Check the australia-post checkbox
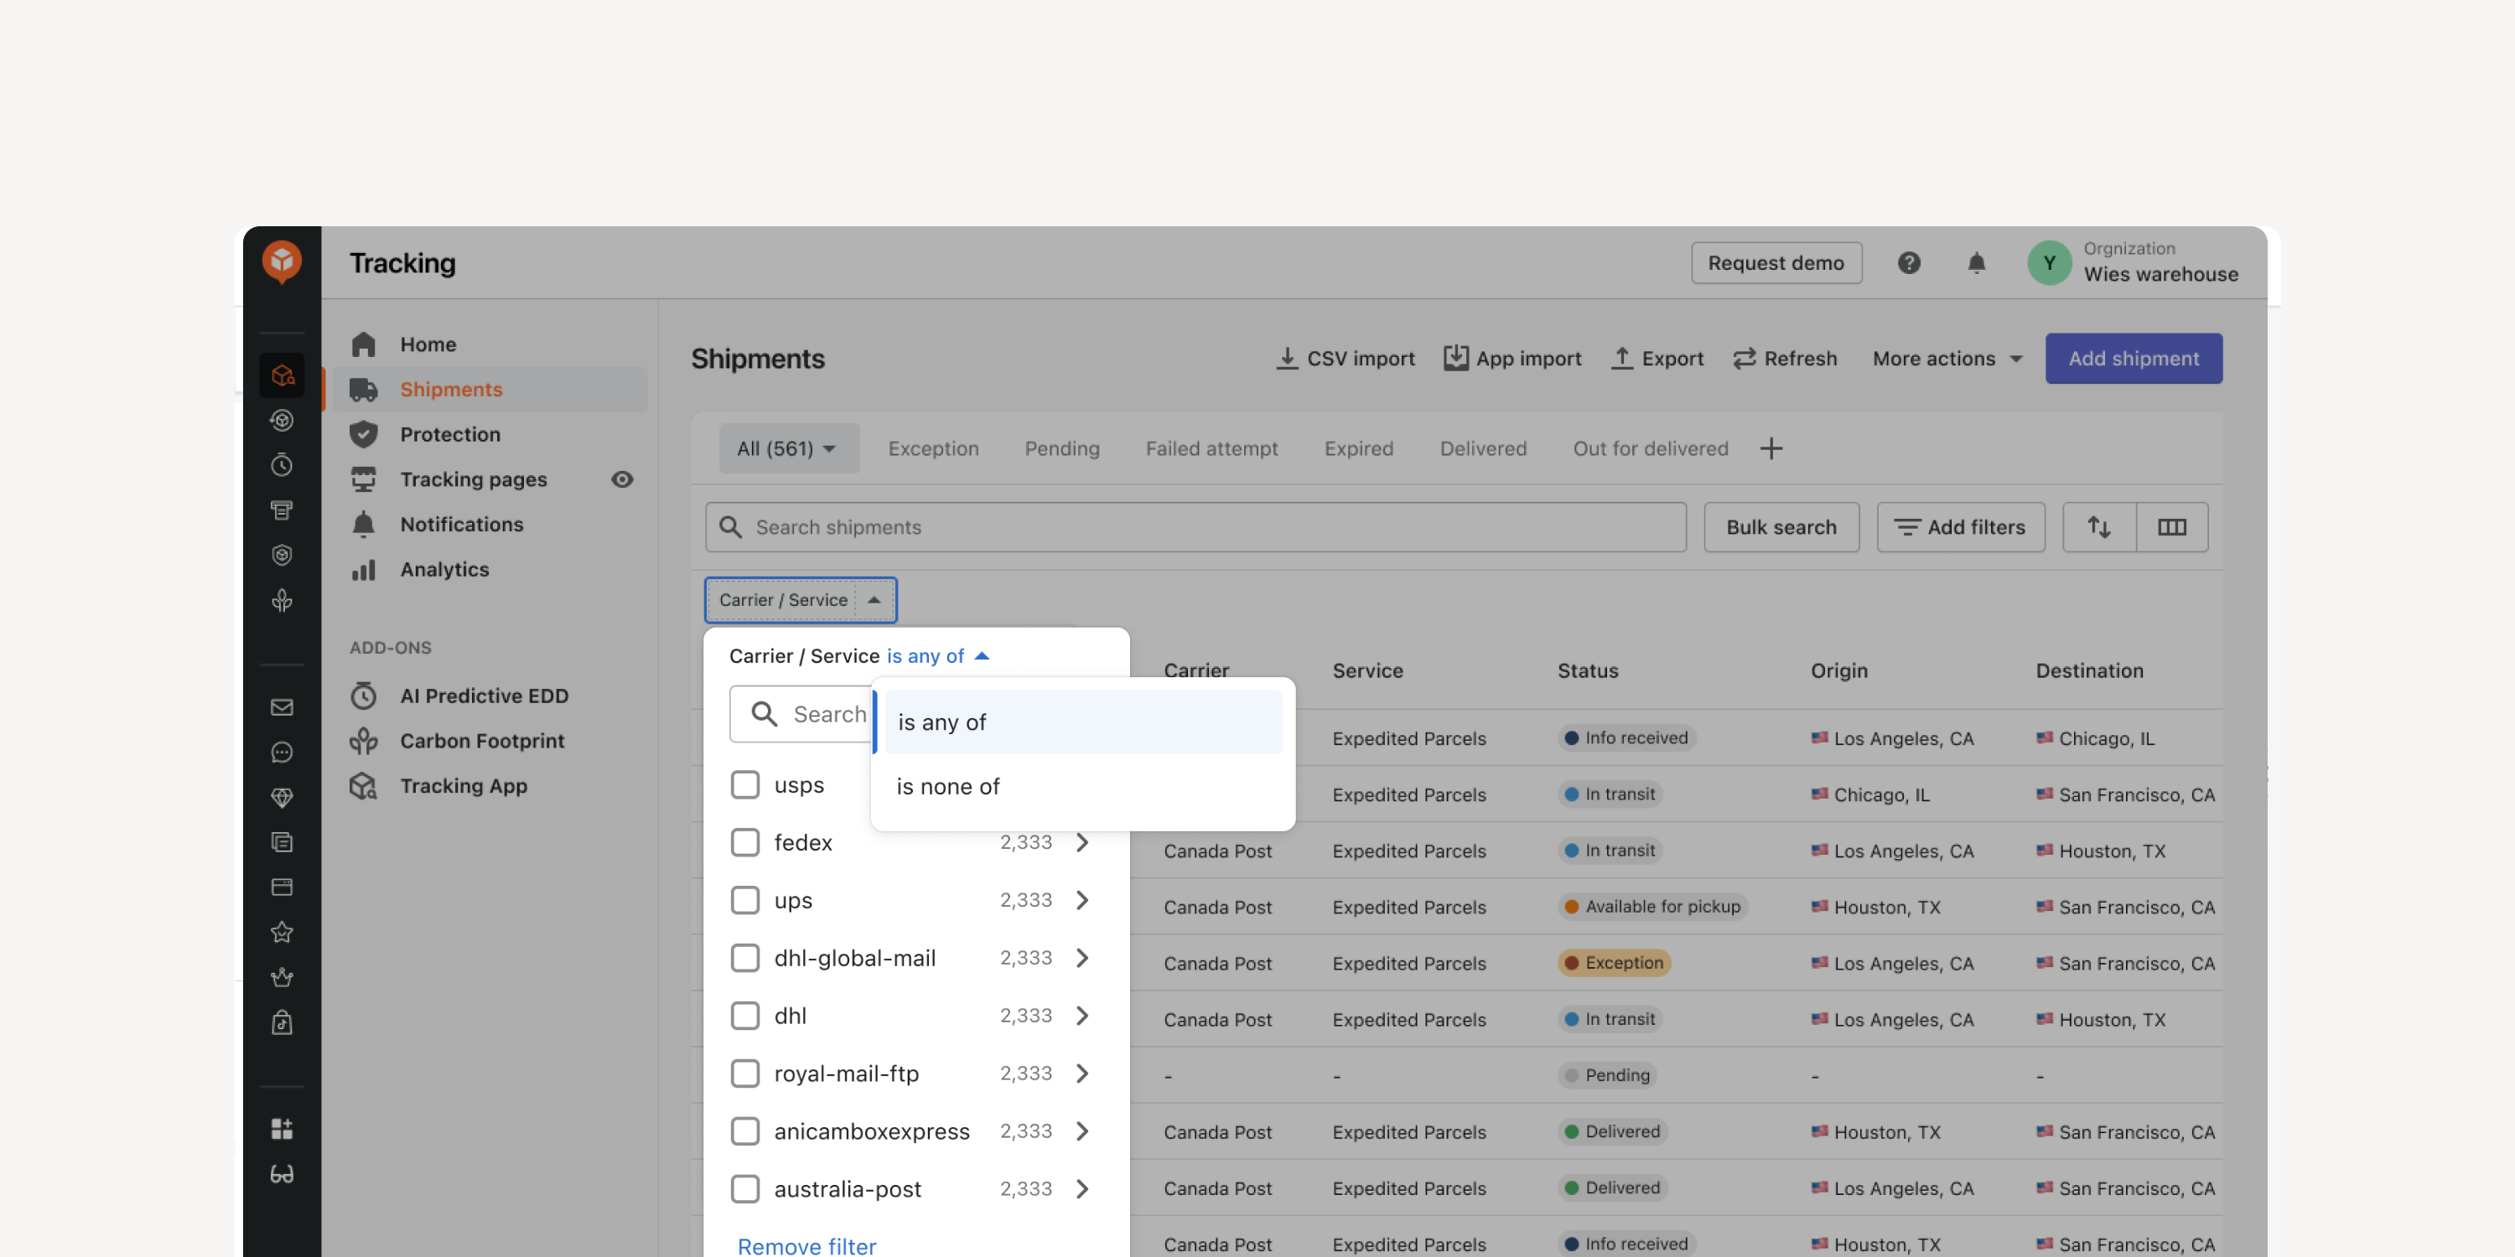This screenshot has width=2515, height=1257. 745,1188
